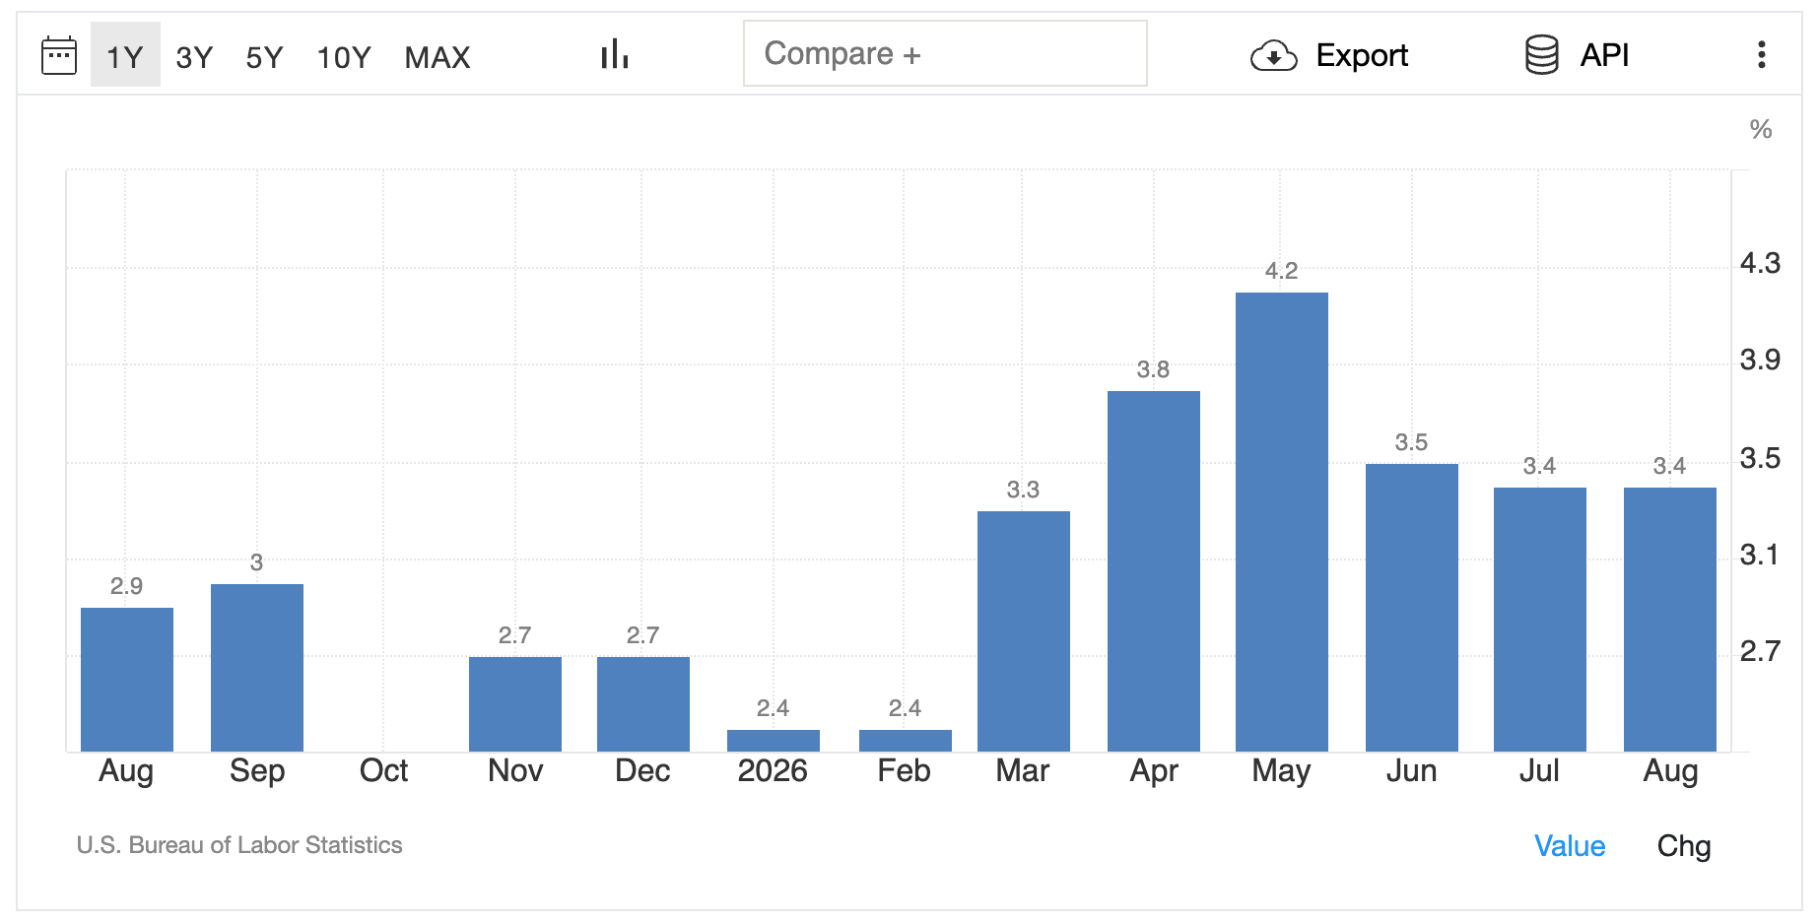The image size is (1819, 922).
Task: Switch to the 10Y time range
Action: pyautogui.click(x=344, y=57)
